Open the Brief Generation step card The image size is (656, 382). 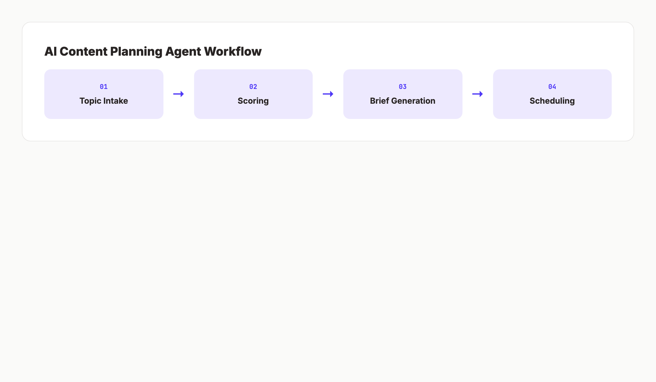pyautogui.click(x=403, y=94)
